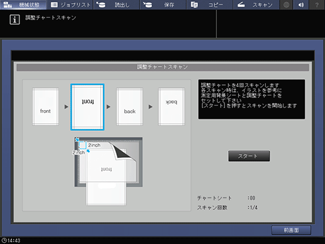Open the 読出し recall tab
The height and width of the screenshot is (244, 325).
click(x=116, y=4)
